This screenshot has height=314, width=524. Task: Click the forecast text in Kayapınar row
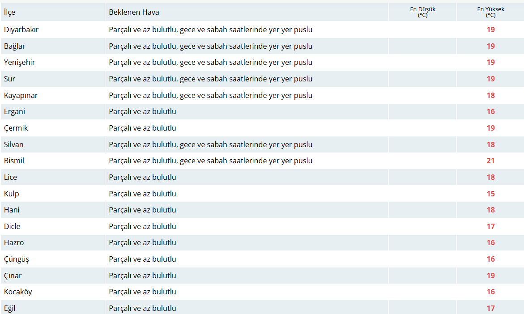(210, 96)
